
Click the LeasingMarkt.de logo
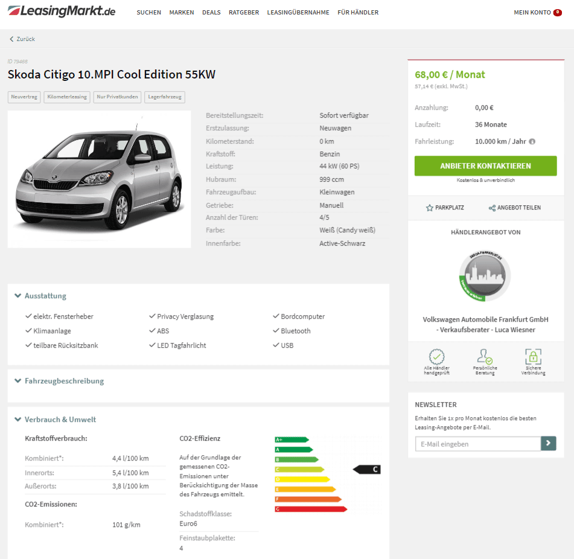pos(62,11)
